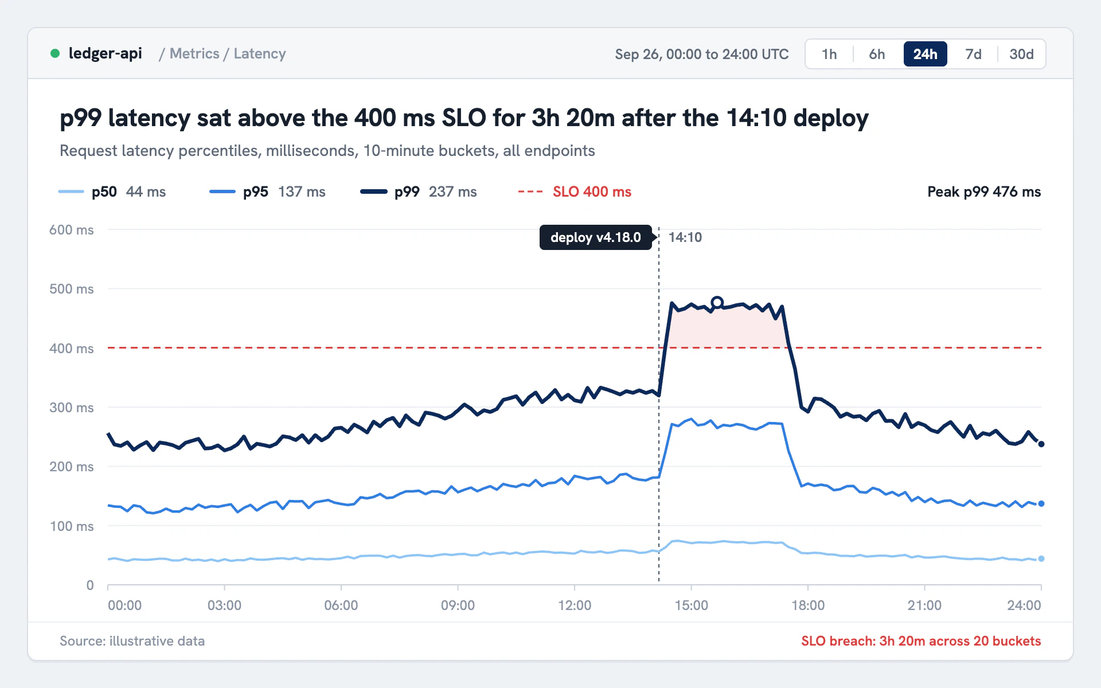Screen dimensions: 1101x688
Task: Click the Source: illustrative data note
Action: [x=132, y=641]
